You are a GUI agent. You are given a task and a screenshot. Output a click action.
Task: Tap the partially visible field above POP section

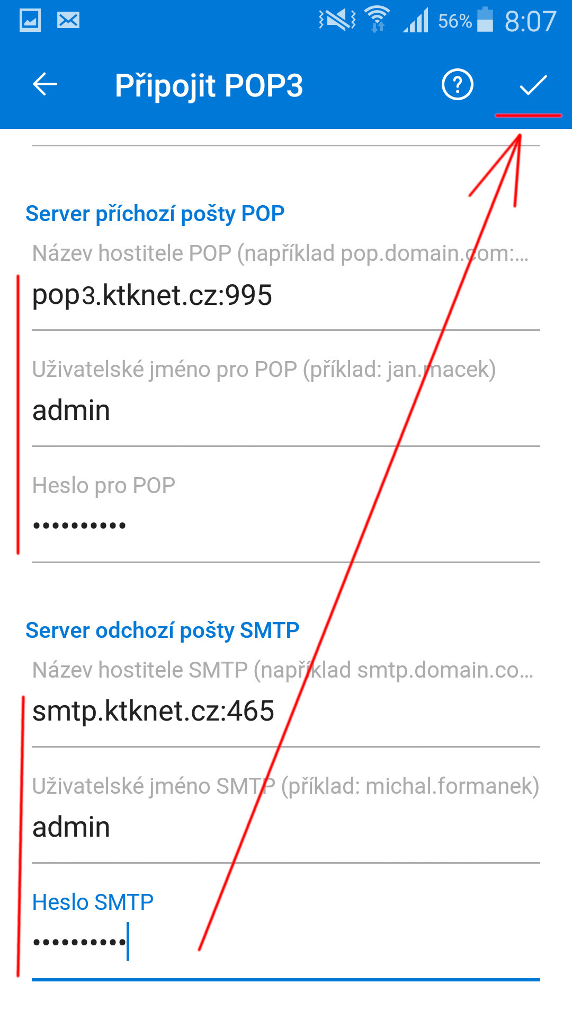[x=286, y=138]
